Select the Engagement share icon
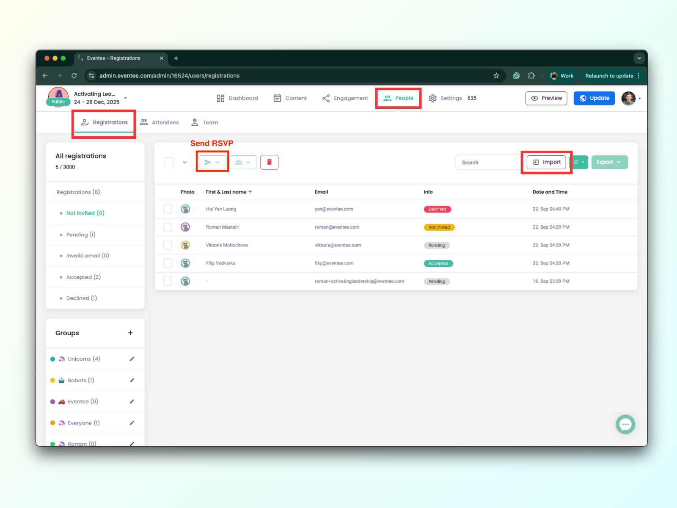The image size is (677, 508). (326, 98)
